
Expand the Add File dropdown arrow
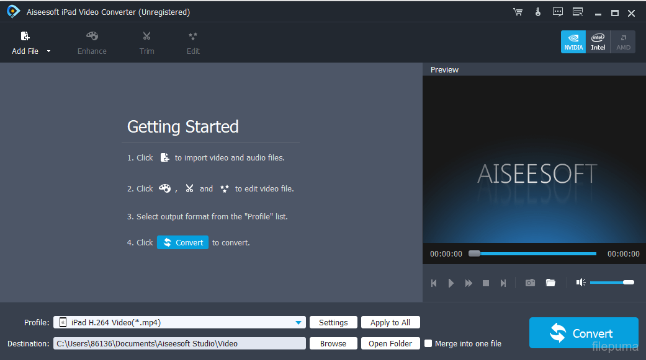tap(49, 51)
